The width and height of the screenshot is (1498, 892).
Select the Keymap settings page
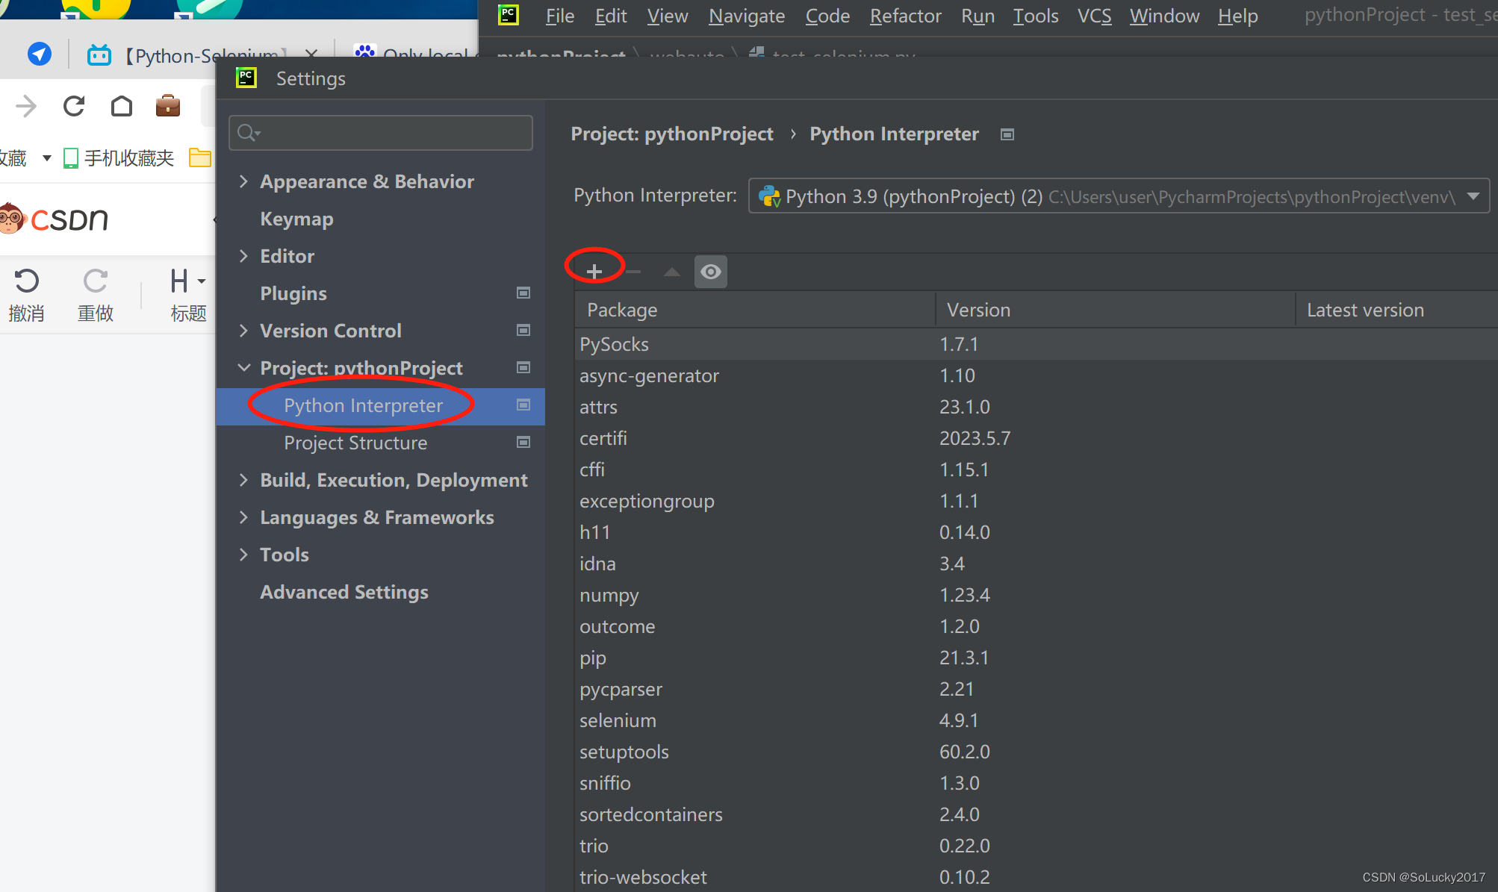[296, 219]
